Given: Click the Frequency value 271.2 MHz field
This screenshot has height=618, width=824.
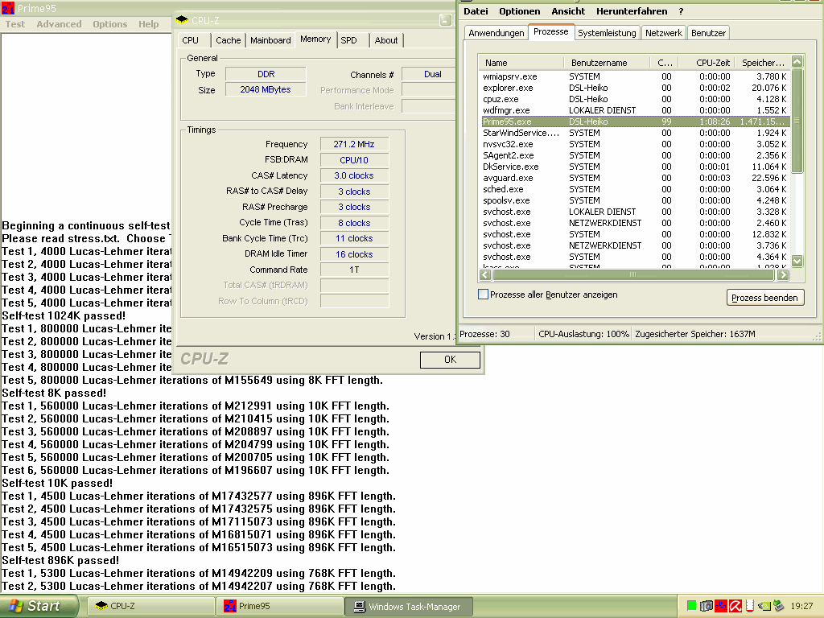Looking at the screenshot, I should (354, 144).
